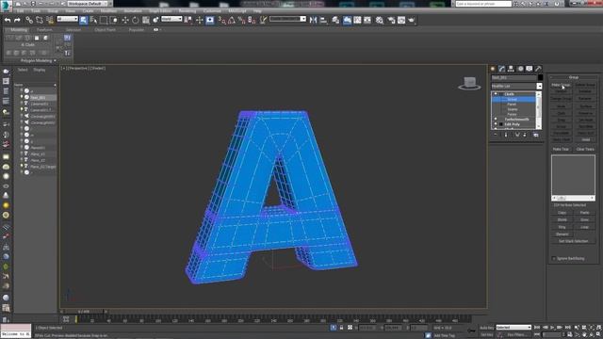
Task: Activate the Select and Rotate tool
Action: pos(136,20)
